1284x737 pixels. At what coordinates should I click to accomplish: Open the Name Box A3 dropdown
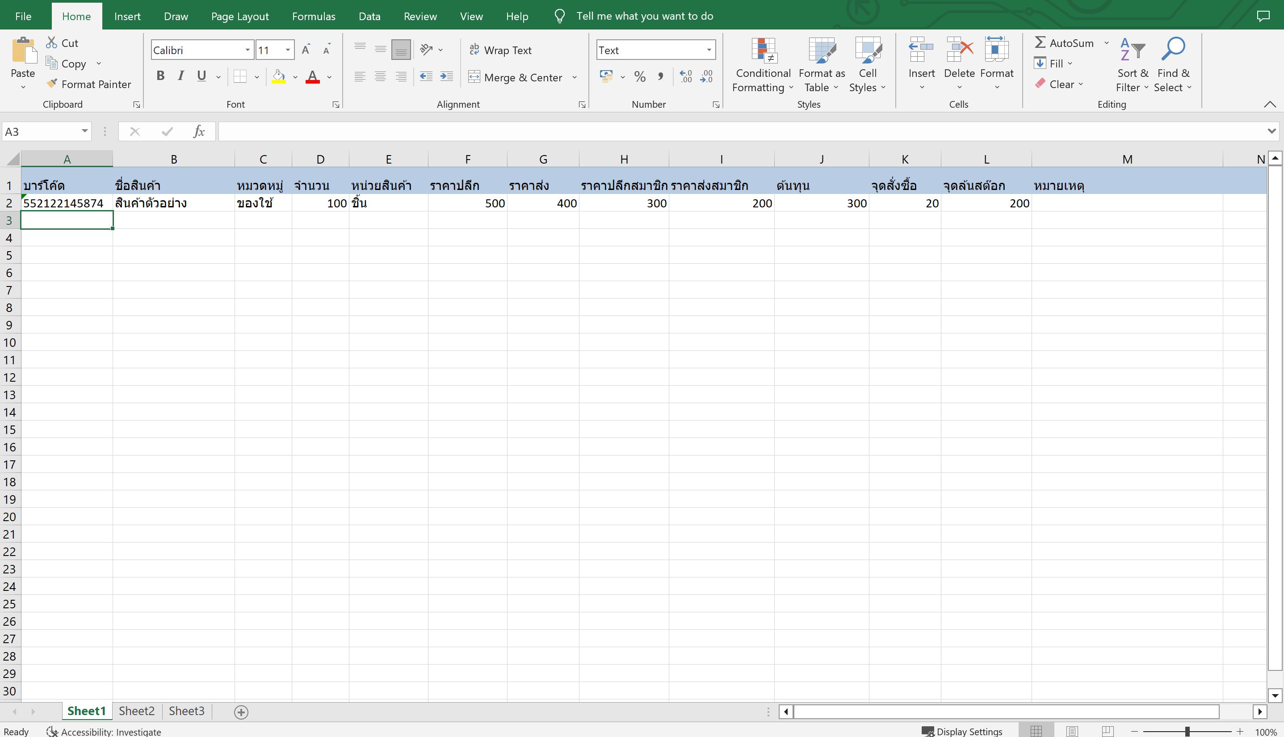tap(84, 131)
